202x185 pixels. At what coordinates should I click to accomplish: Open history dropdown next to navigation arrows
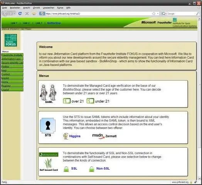point(15,13)
